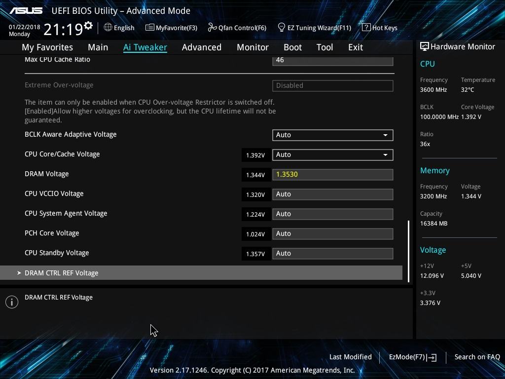Click the EZ Tuning Wizard lightbulb icon
The image size is (505, 379).
pos(282,28)
